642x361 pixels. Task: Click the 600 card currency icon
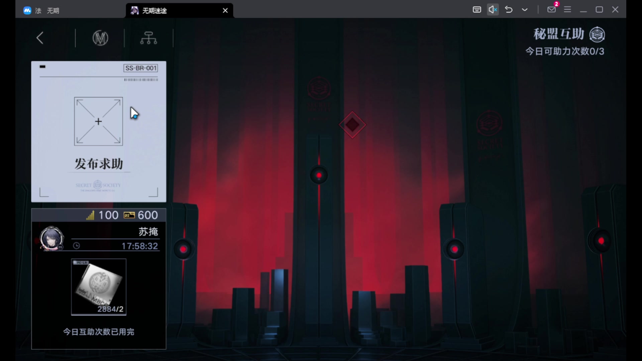(129, 215)
